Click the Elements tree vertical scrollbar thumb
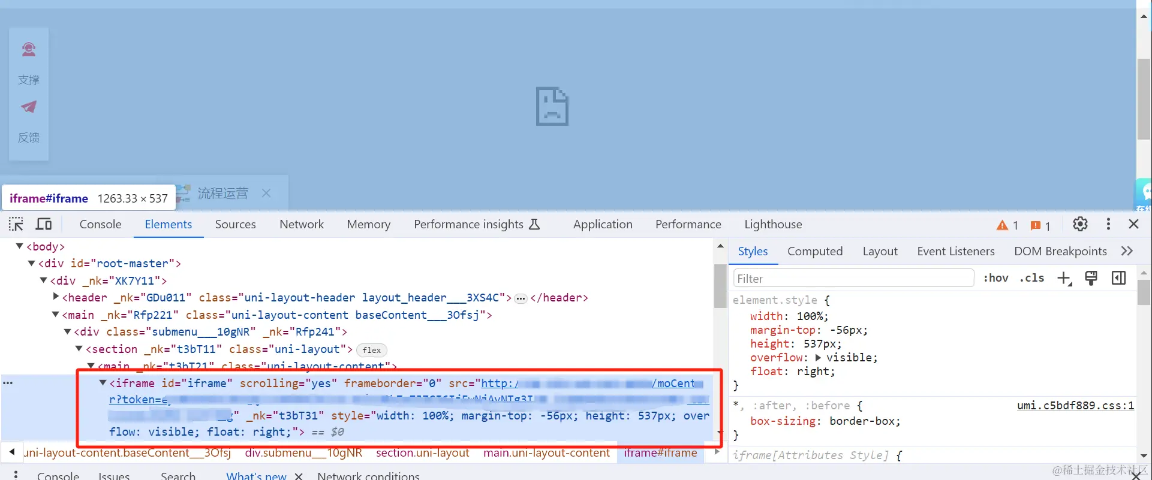Image resolution: width=1152 pixels, height=480 pixels. pyautogui.click(x=720, y=286)
